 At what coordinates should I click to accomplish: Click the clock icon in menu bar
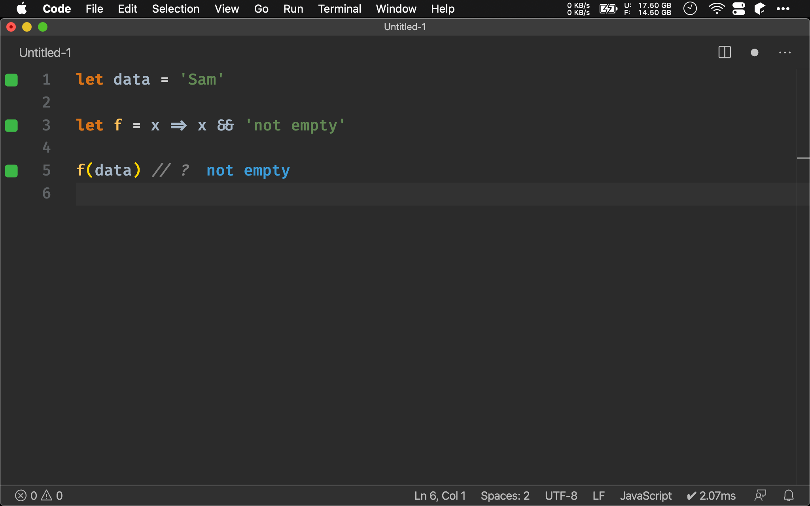(x=690, y=8)
